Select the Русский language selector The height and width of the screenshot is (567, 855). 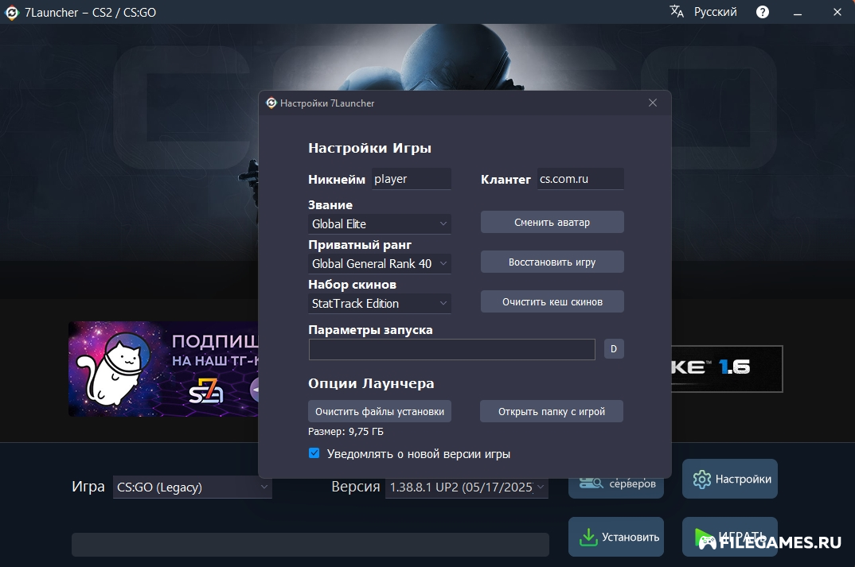(715, 12)
